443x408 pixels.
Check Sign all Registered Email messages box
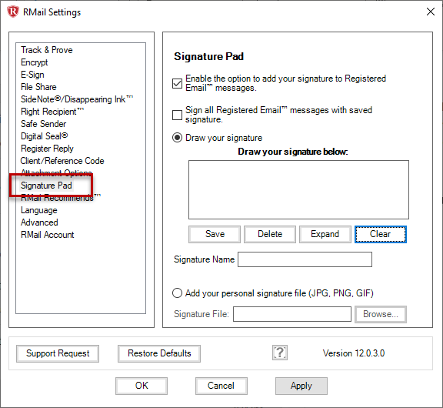[x=177, y=115]
